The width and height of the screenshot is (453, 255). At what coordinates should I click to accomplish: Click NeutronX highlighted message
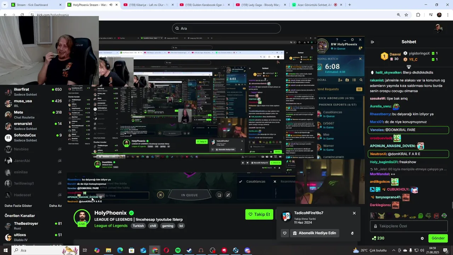coord(408,154)
